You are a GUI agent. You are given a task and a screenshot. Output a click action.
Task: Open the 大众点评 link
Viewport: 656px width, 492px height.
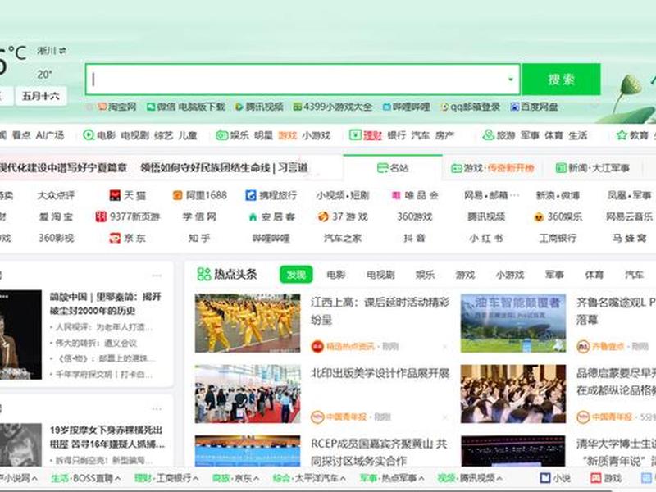click(x=56, y=195)
